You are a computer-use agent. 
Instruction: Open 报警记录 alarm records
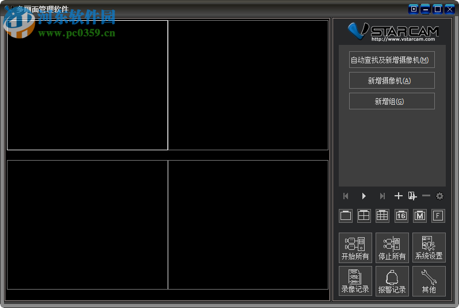[392, 281]
